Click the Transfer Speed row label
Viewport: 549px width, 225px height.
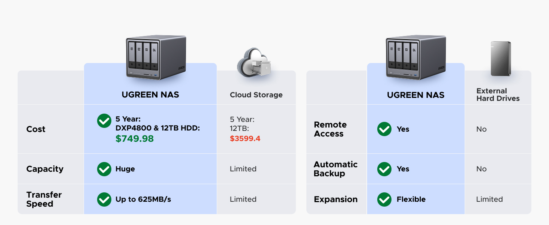click(44, 199)
